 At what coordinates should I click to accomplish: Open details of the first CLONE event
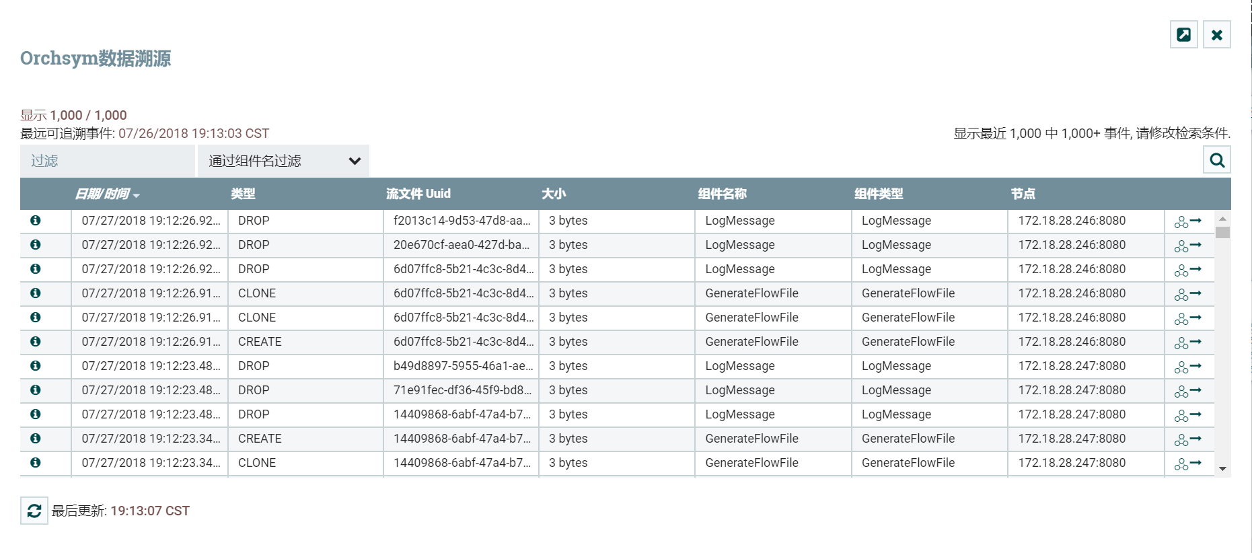tap(36, 293)
